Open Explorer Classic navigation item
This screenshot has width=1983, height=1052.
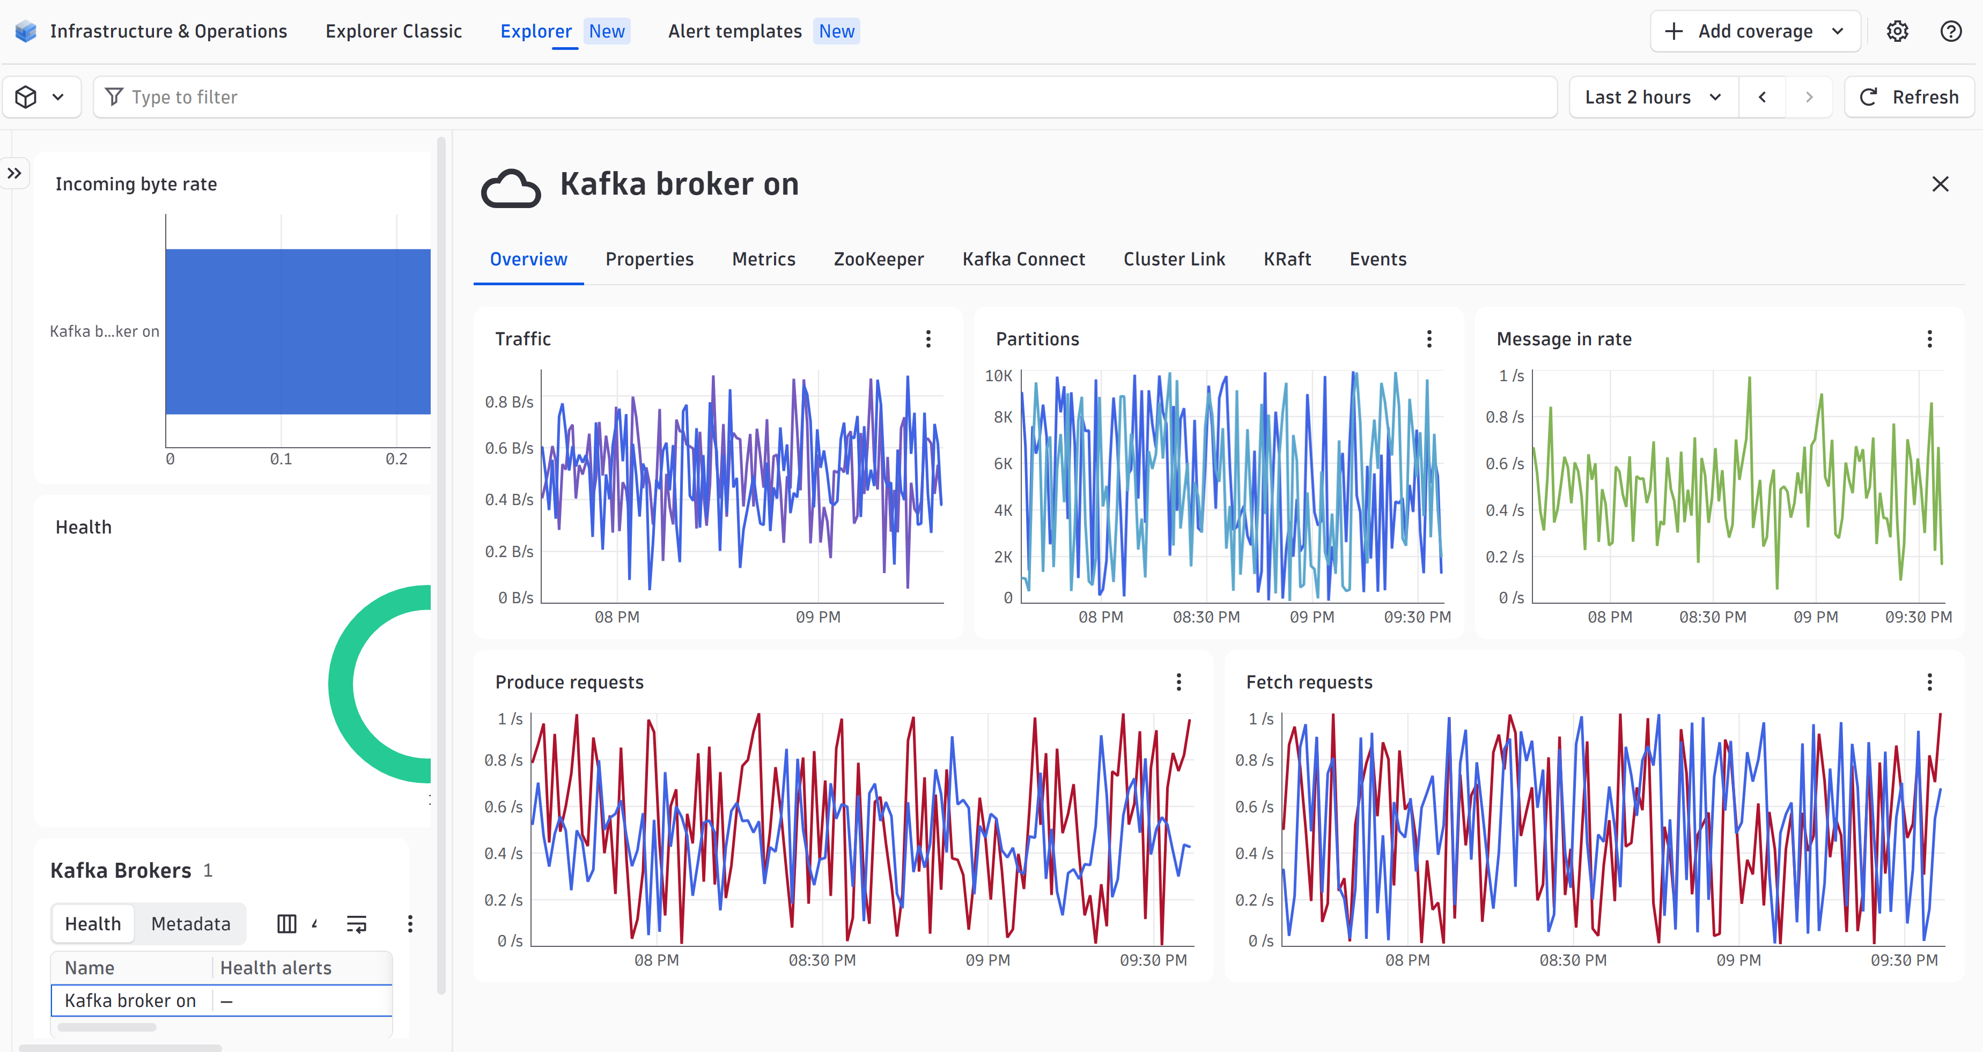(393, 32)
